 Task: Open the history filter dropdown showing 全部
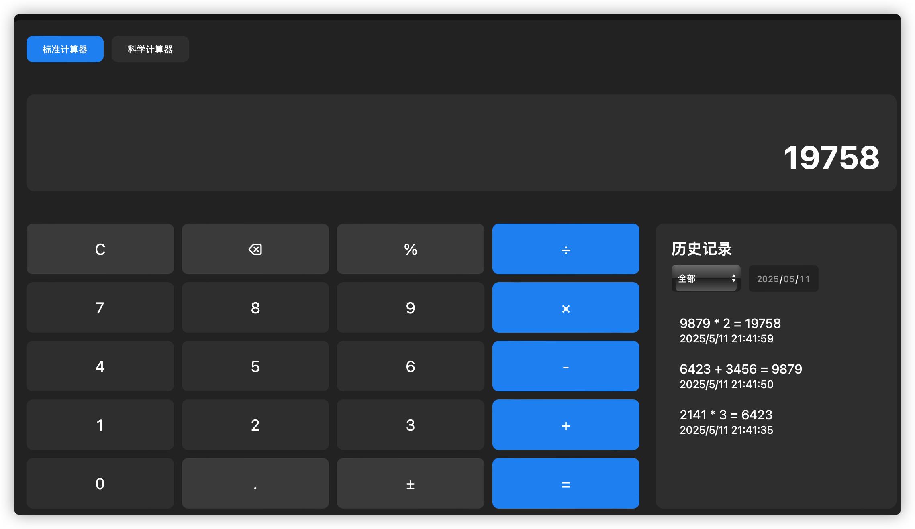(x=705, y=278)
